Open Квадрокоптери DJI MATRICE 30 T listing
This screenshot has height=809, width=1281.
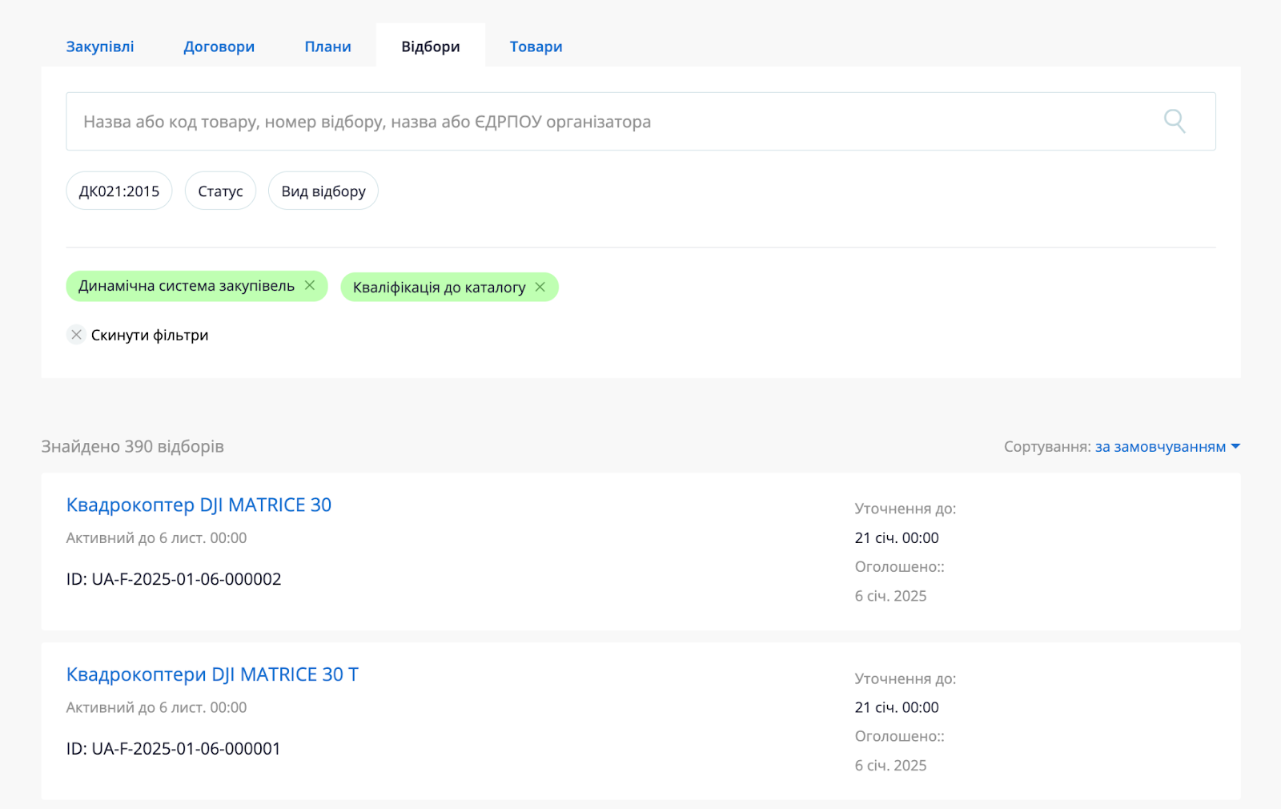coord(212,674)
